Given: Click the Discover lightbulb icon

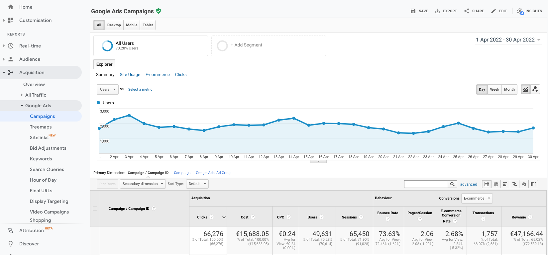Looking at the screenshot, I should tap(11, 244).
